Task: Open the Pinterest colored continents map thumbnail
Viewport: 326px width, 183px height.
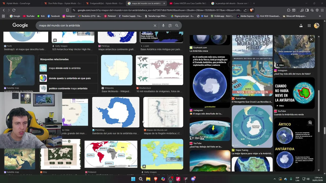Action: click(x=111, y=154)
